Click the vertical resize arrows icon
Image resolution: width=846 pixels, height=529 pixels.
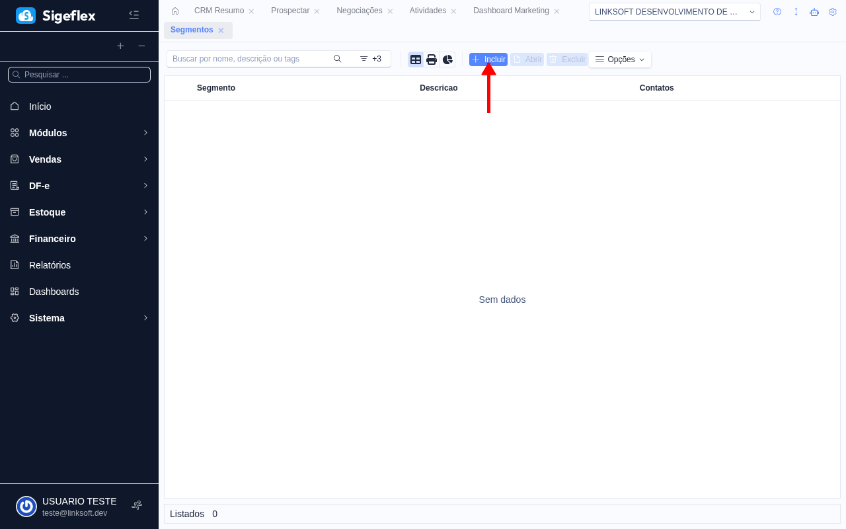pyautogui.click(x=796, y=11)
